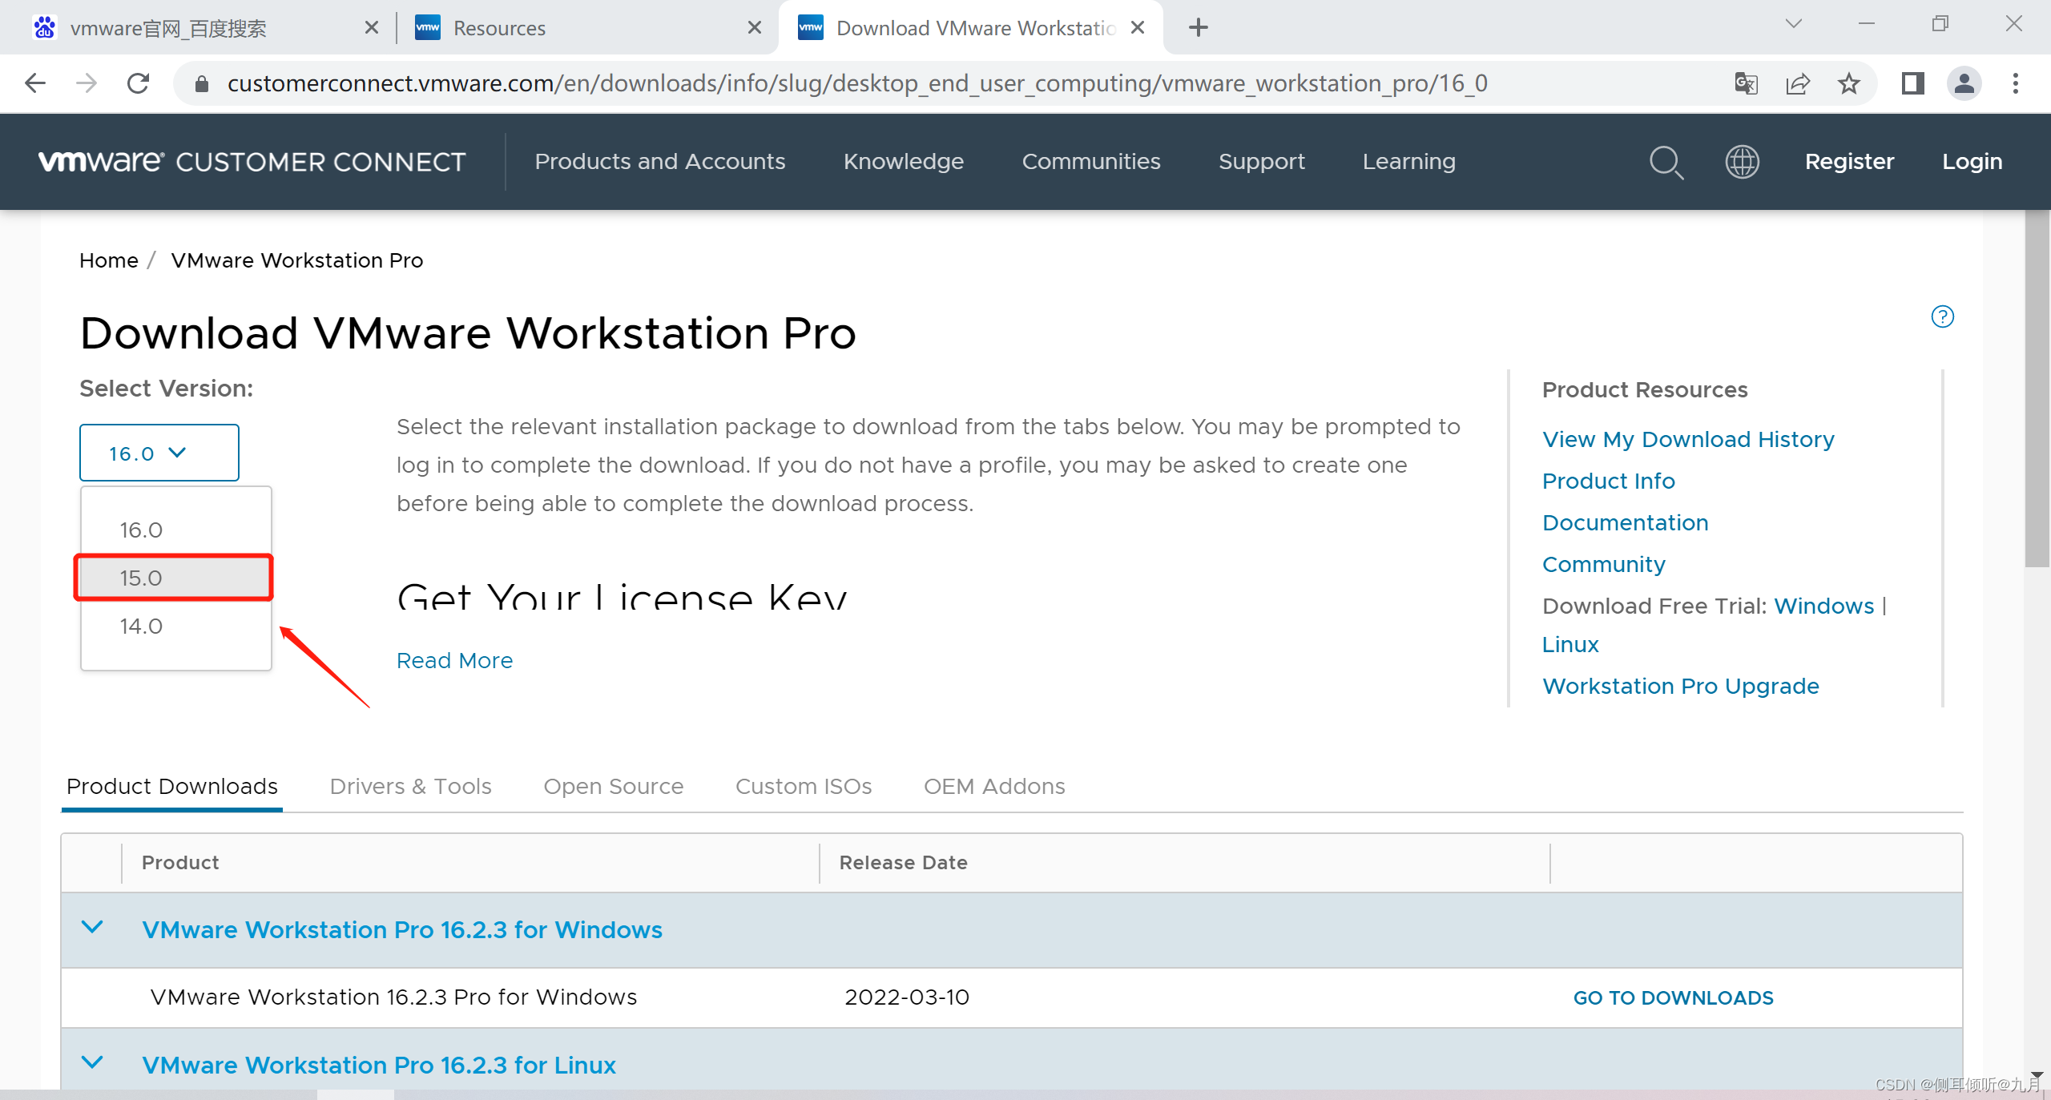Screen dimensions: 2051x1100
Task: Switch to Custom ISOs tab
Action: tap(804, 787)
